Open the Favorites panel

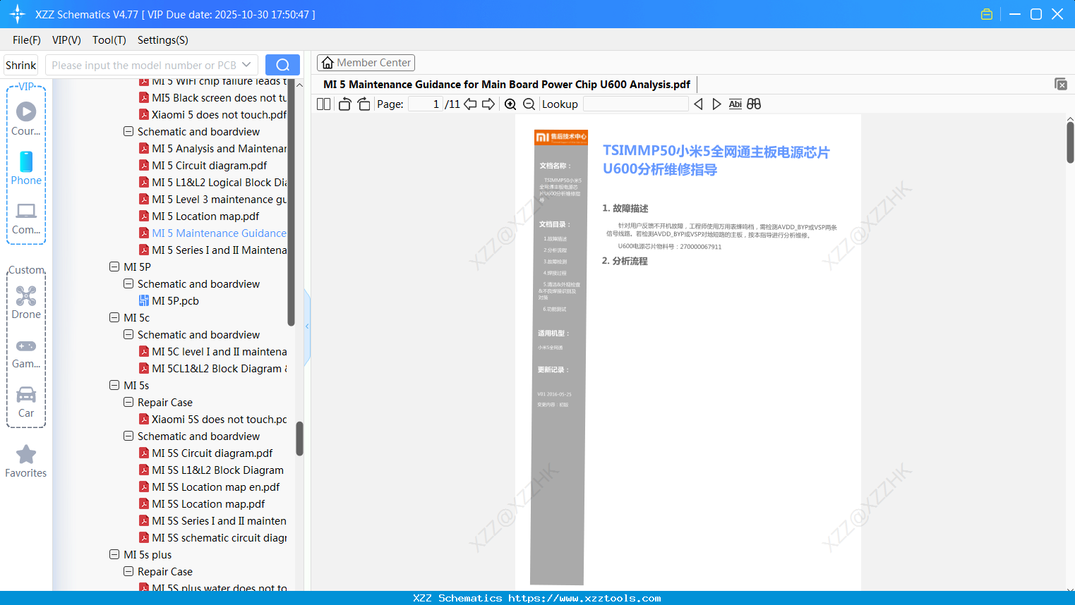coord(25,461)
